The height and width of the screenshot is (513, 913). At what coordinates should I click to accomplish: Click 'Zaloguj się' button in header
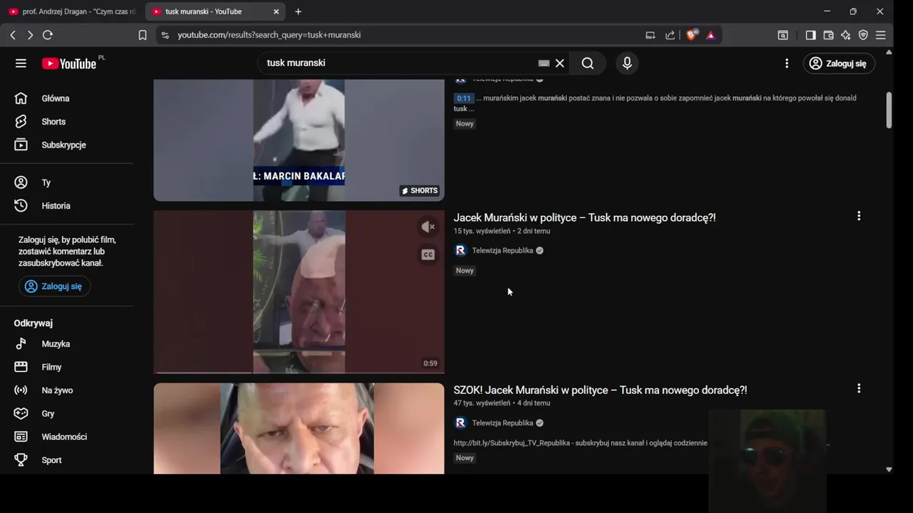point(839,63)
